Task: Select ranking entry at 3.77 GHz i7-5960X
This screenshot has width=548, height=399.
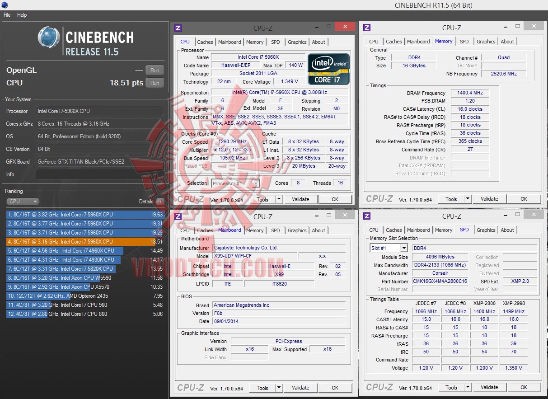Action: click(85, 224)
